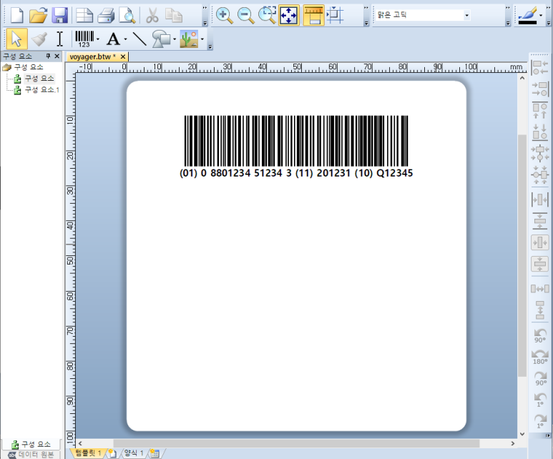Select the pointer selection tool
Viewport: 553px width, 459px height.
tap(16, 39)
